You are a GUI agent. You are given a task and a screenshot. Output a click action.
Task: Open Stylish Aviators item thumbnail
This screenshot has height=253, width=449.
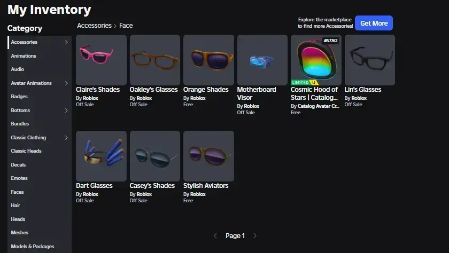(209, 156)
